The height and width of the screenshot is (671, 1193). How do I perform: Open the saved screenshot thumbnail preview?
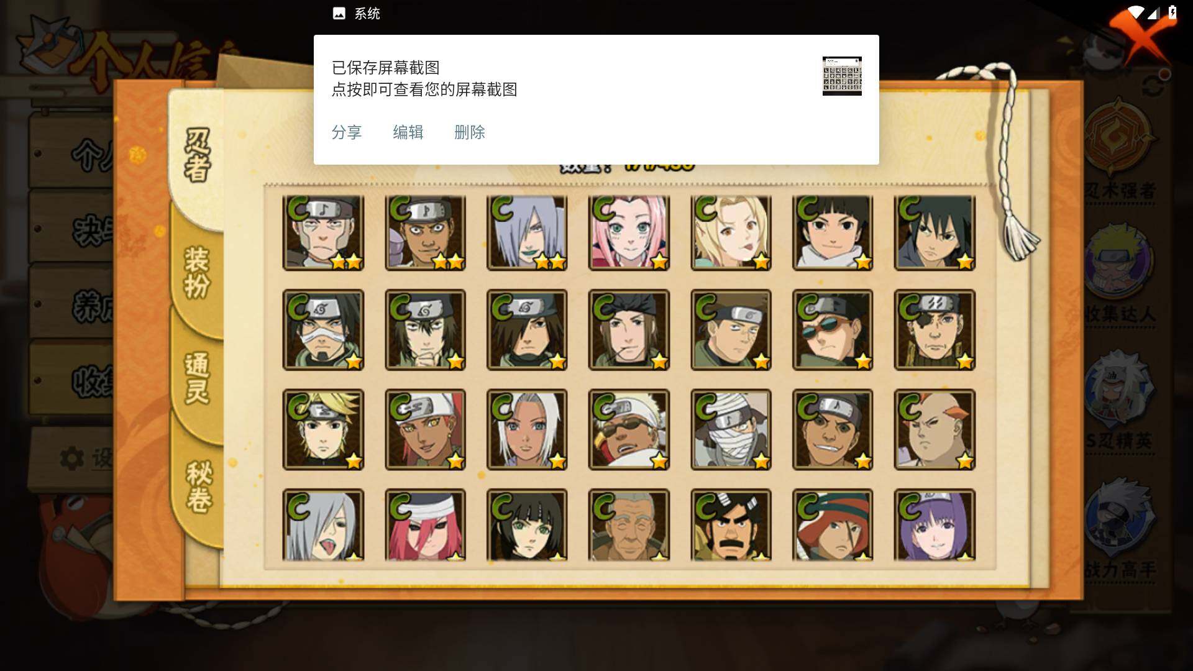click(x=842, y=76)
